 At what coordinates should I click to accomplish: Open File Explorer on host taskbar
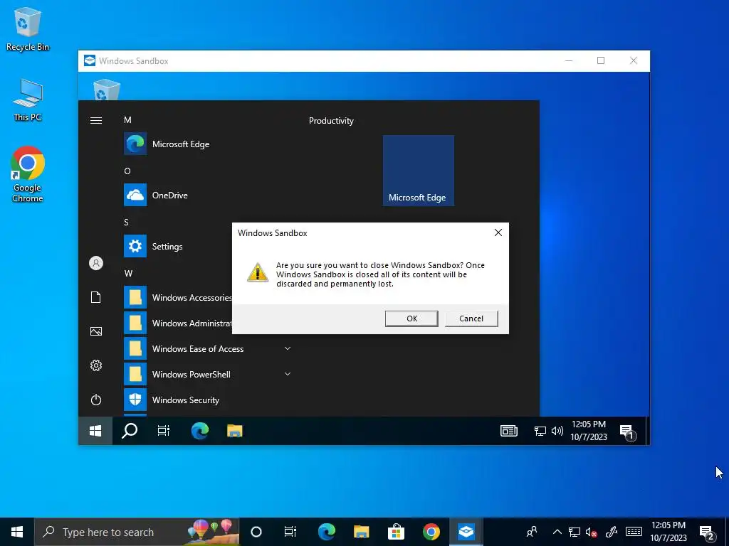[x=361, y=532]
